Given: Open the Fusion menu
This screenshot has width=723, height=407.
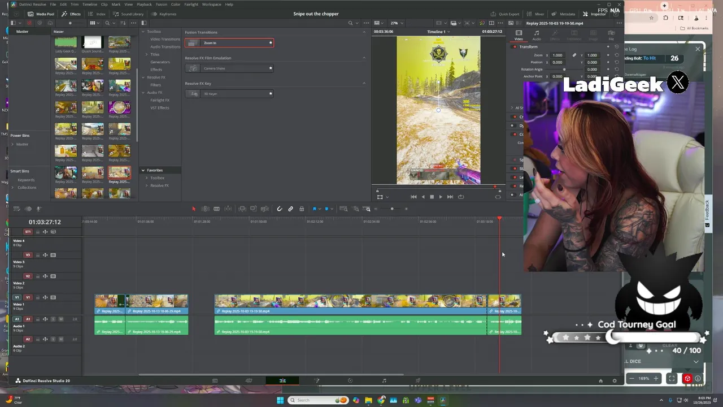Looking at the screenshot, I should tap(162, 4).
